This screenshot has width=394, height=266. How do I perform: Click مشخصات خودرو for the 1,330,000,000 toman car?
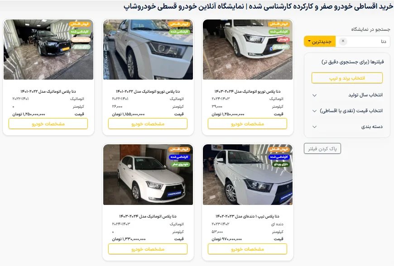click(x=148, y=249)
